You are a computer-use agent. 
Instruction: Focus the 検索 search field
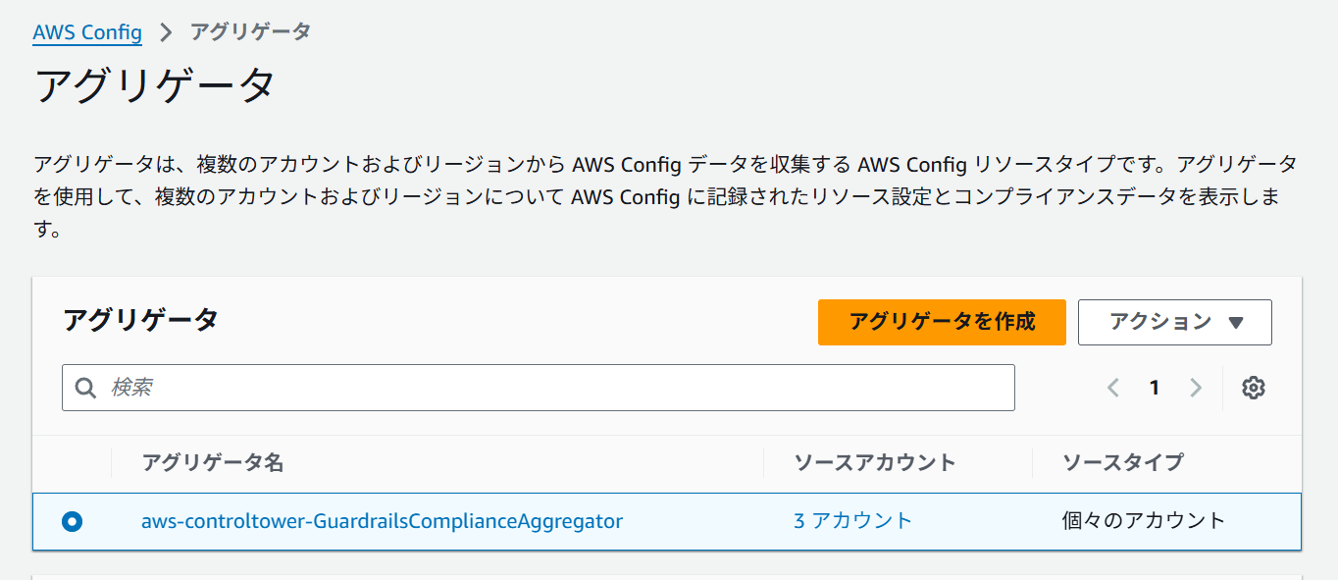[549, 388]
